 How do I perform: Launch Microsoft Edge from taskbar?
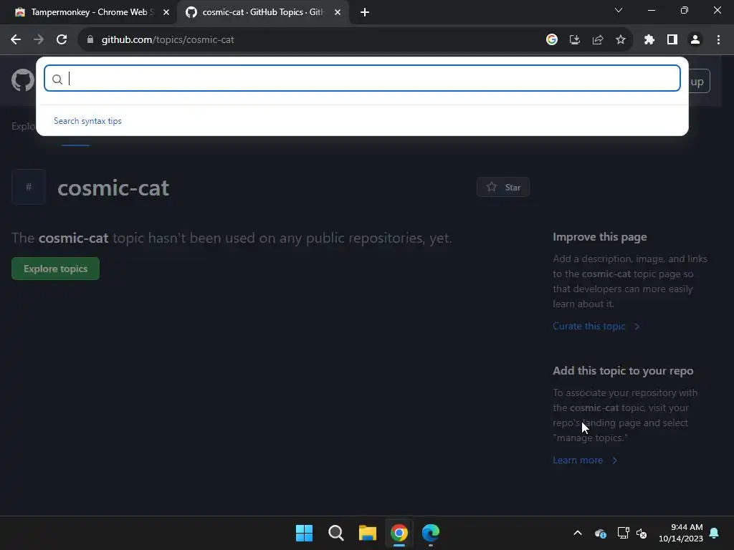(x=431, y=533)
